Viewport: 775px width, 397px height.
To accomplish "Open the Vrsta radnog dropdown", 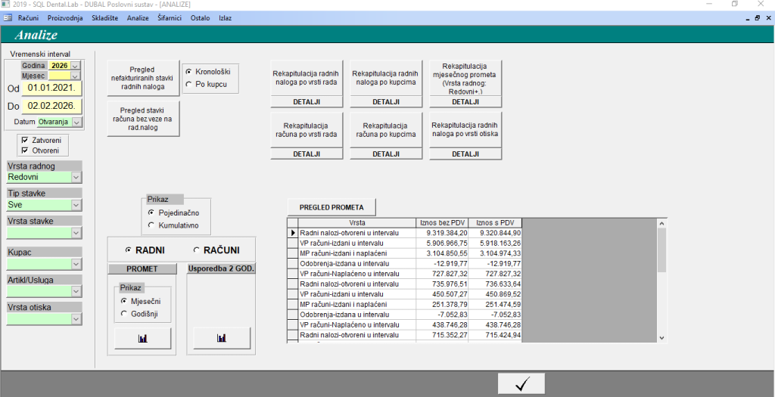I will [76, 177].
